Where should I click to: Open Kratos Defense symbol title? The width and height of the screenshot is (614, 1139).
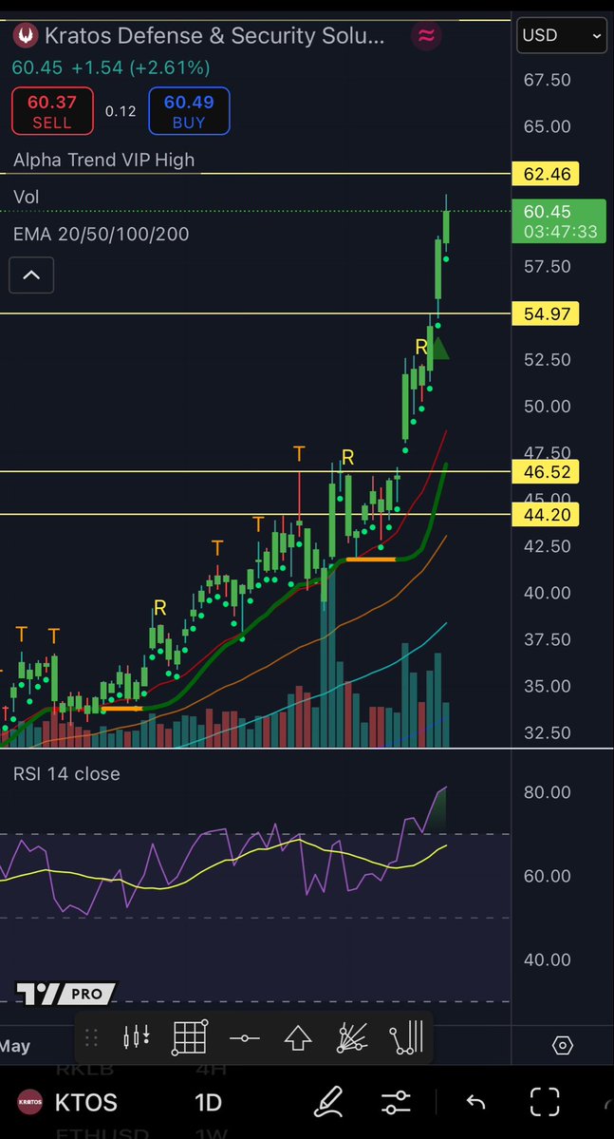pos(214,35)
